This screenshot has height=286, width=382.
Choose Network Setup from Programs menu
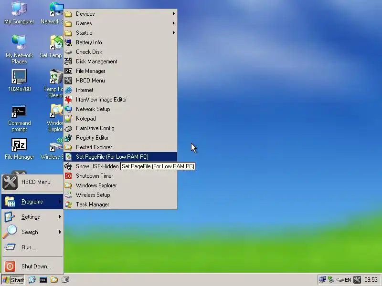tap(120, 109)
